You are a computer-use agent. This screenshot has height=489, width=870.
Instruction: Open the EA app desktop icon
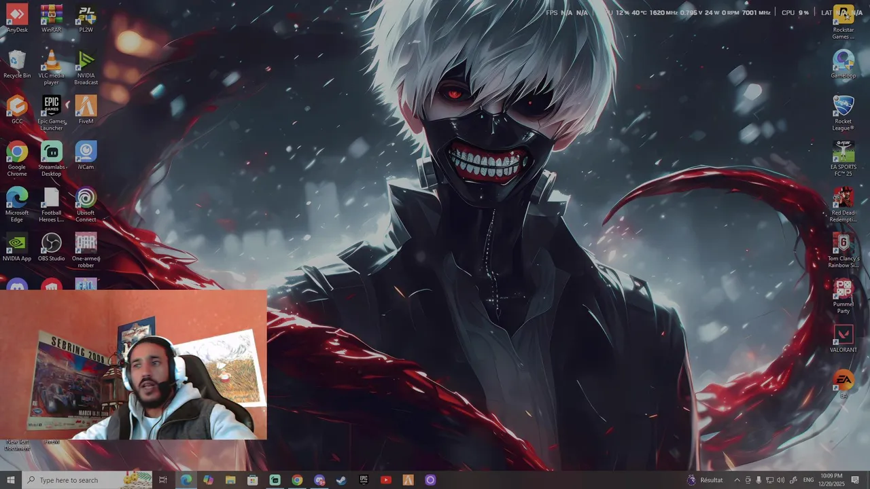(x=843, y=383)
